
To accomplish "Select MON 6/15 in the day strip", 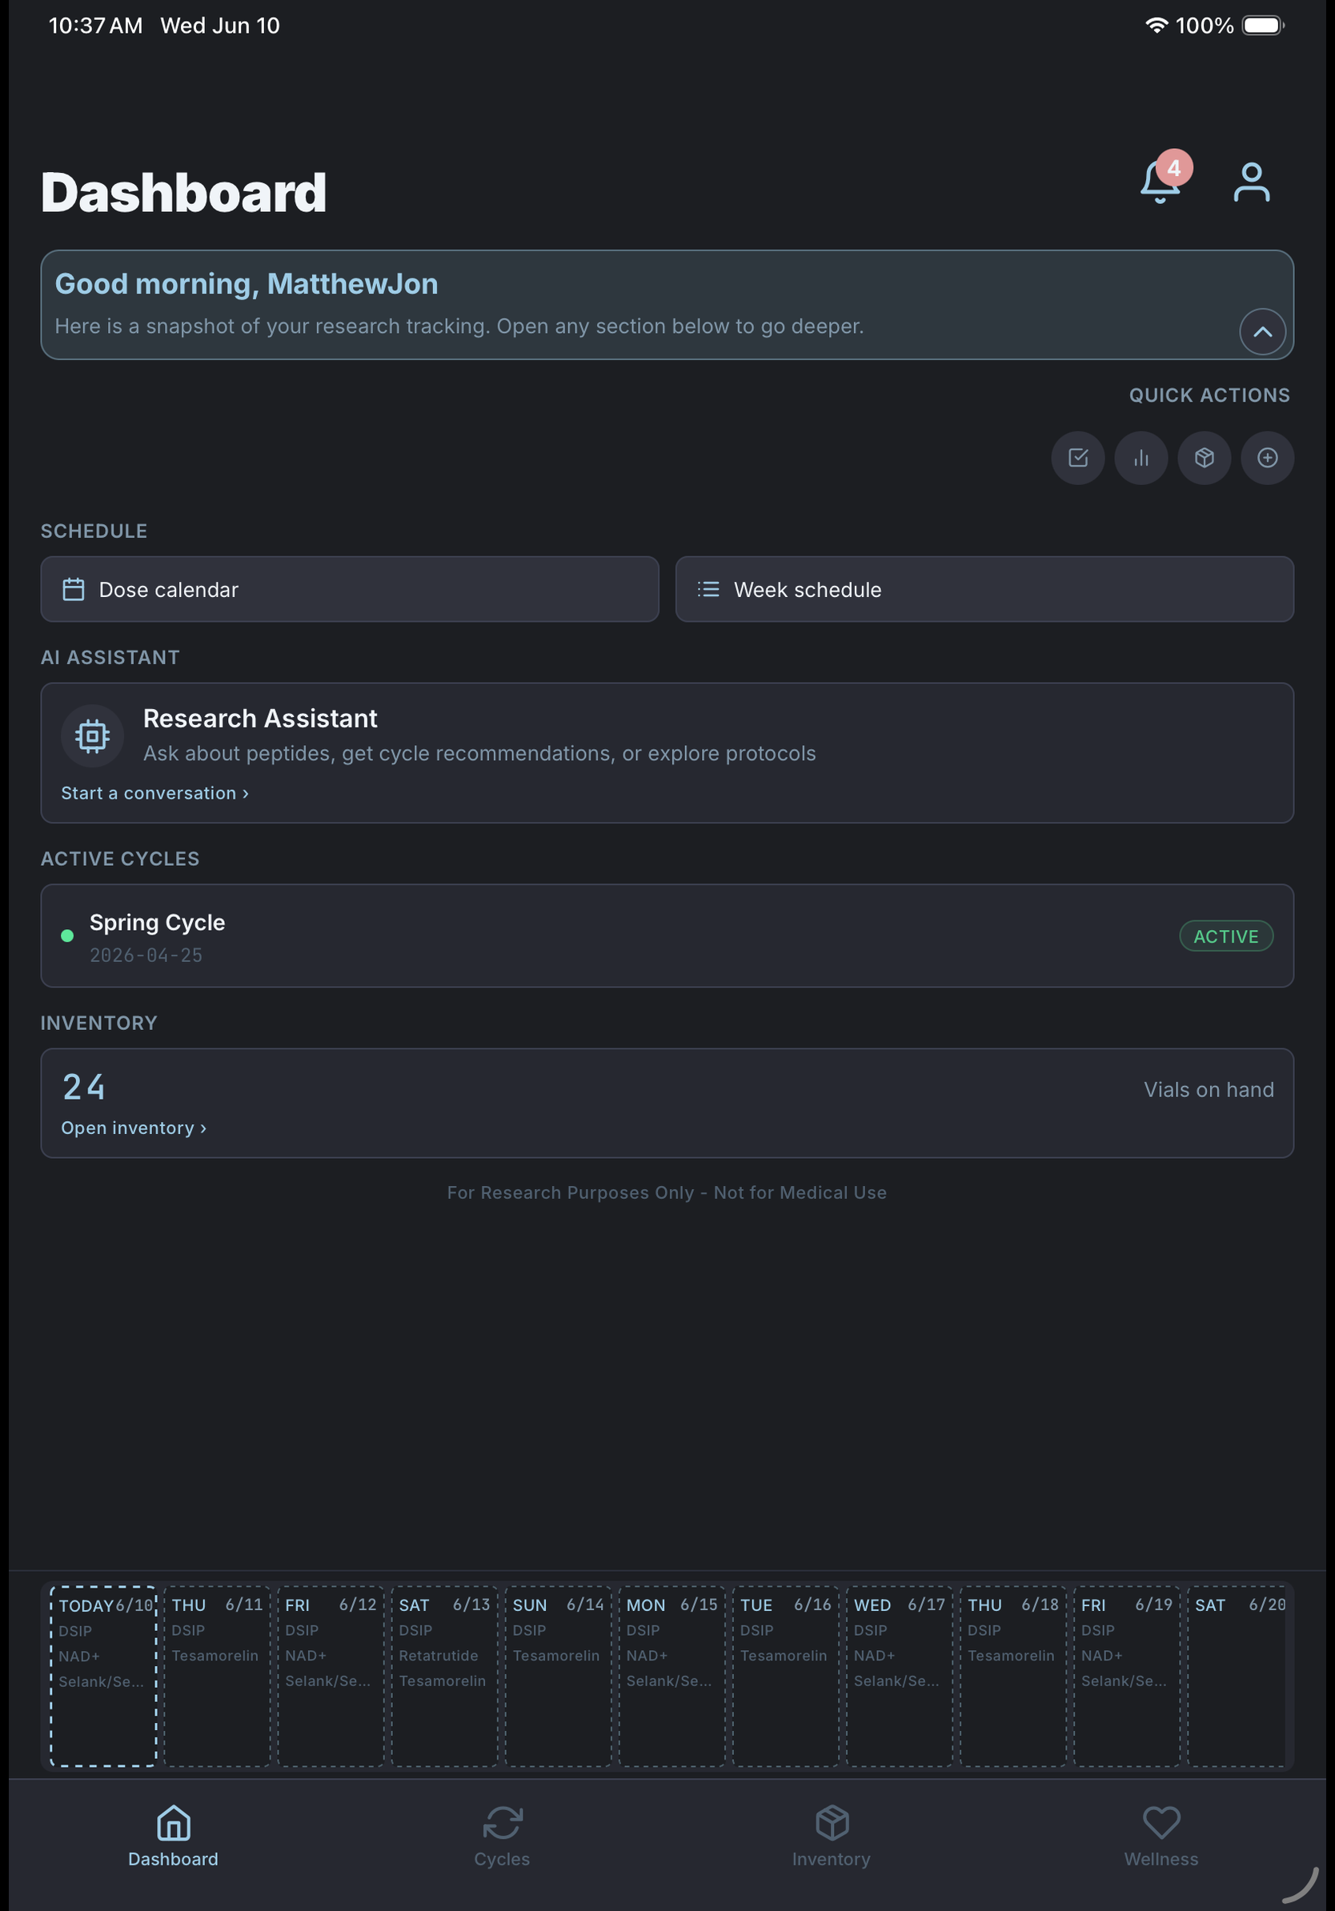I will coord(672,1677).
